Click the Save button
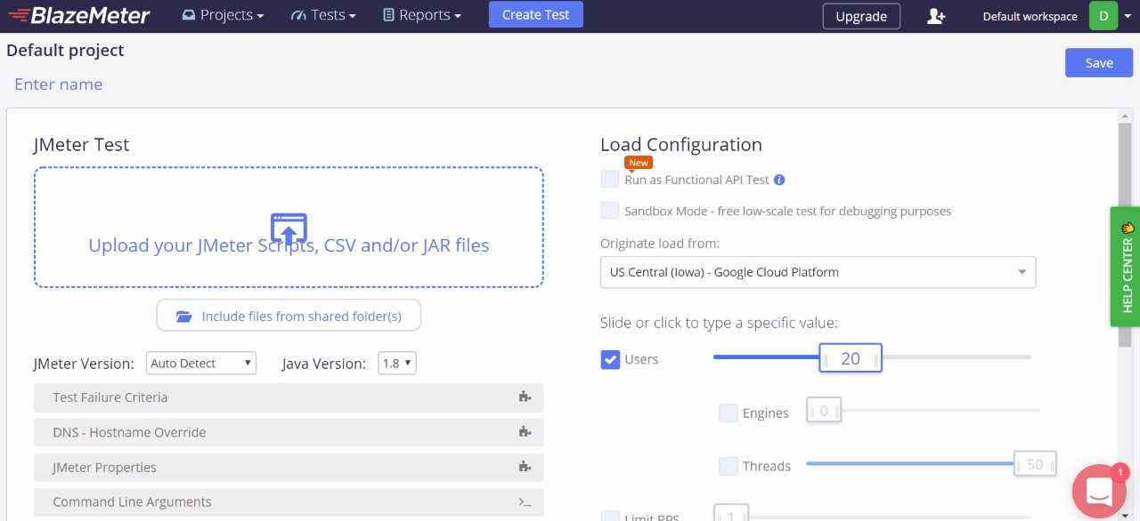This screenshot has height=521, width=1140. coord(1098,63)
